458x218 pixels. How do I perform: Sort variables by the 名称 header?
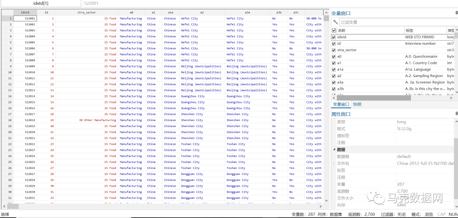(x=370, y=30)
